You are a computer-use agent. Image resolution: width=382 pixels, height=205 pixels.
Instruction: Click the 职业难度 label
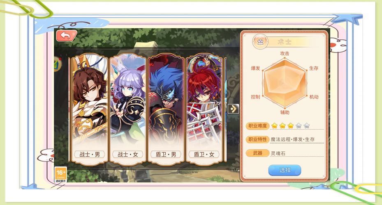(257, 126)
